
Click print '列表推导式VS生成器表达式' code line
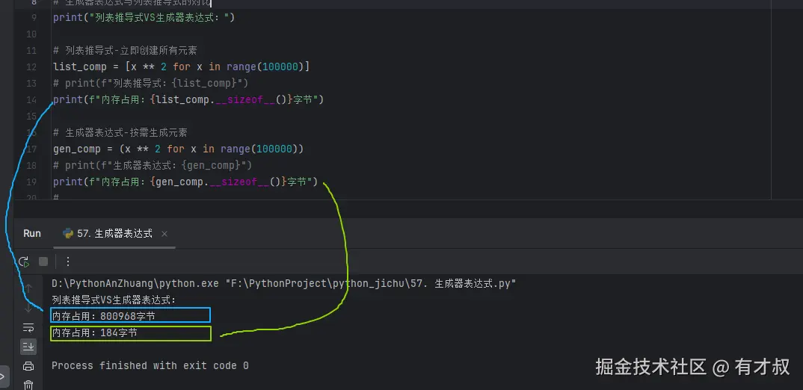click(144, 18)
